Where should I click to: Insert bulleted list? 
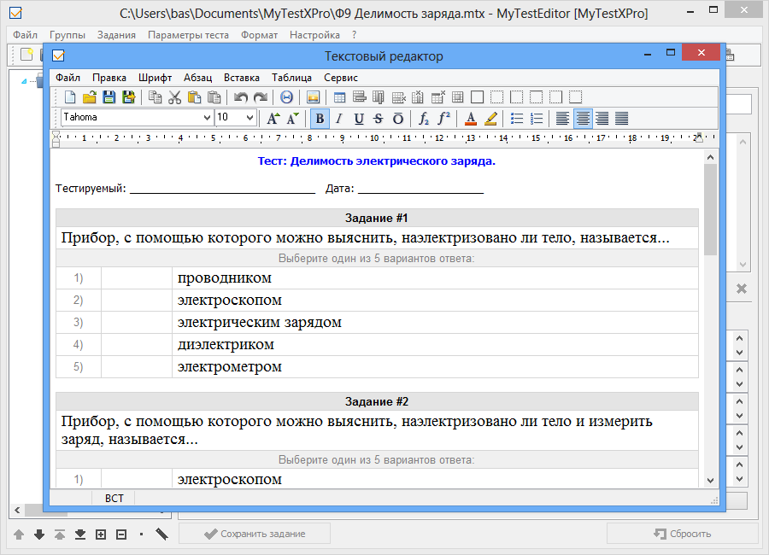[x=516, y=118]
